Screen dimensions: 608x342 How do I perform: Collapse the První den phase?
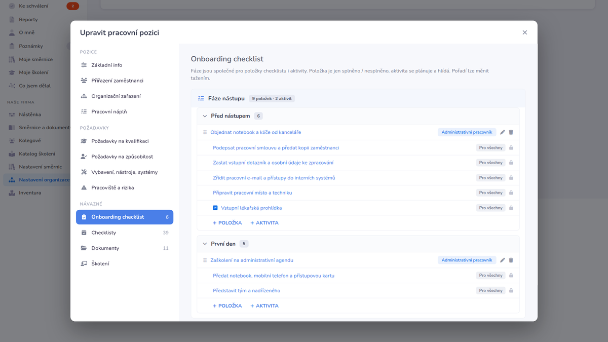(205, 244)
